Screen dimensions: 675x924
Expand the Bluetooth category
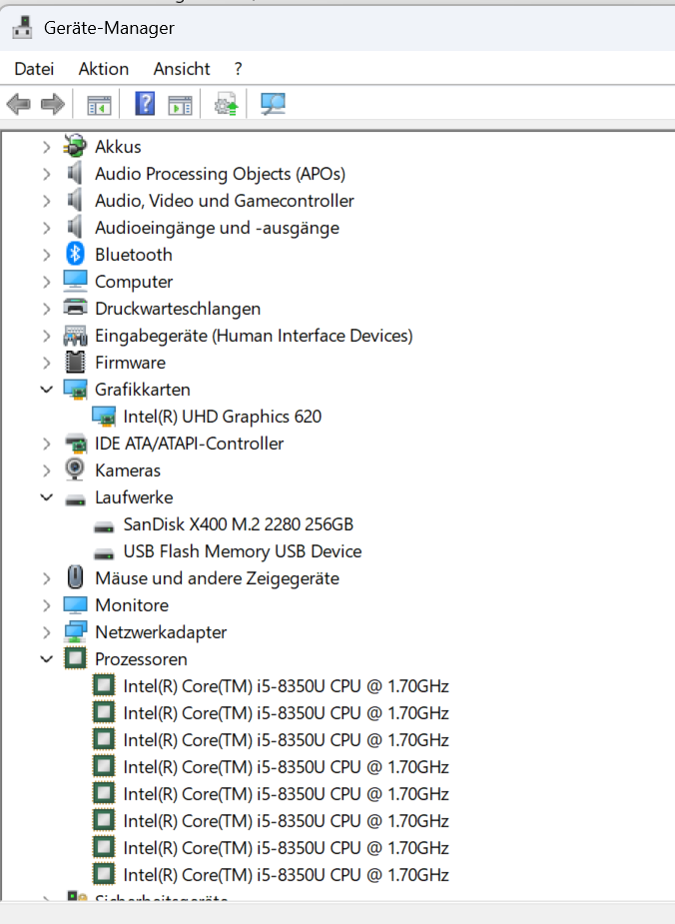point(47,255)
